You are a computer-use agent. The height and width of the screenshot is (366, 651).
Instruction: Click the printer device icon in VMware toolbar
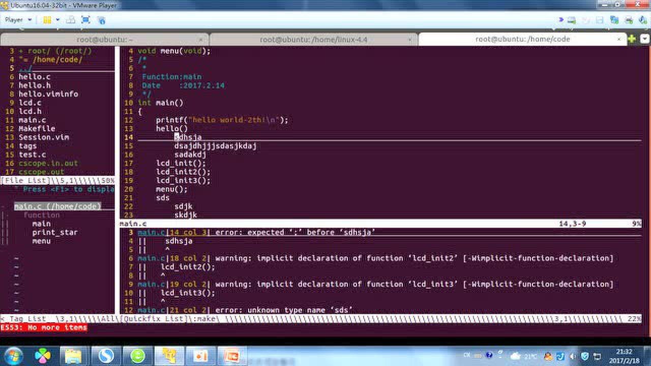(x=629, y=20)
